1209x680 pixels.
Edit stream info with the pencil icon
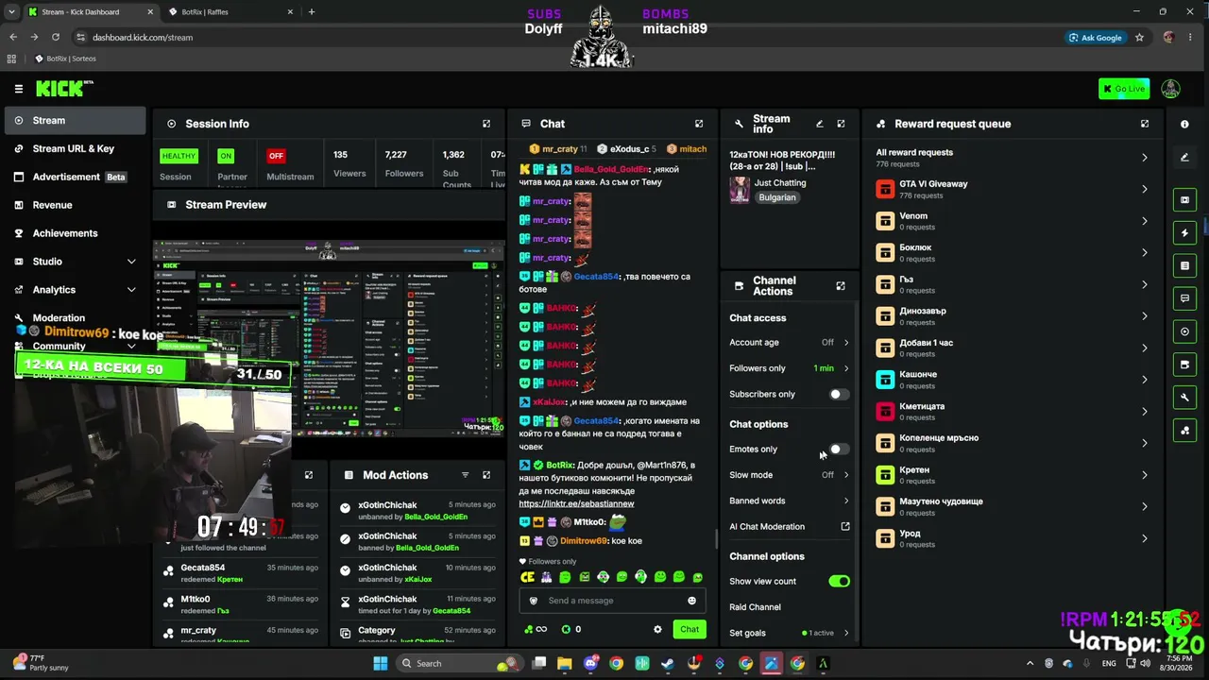pyautogui.click(x=819, y=124)
